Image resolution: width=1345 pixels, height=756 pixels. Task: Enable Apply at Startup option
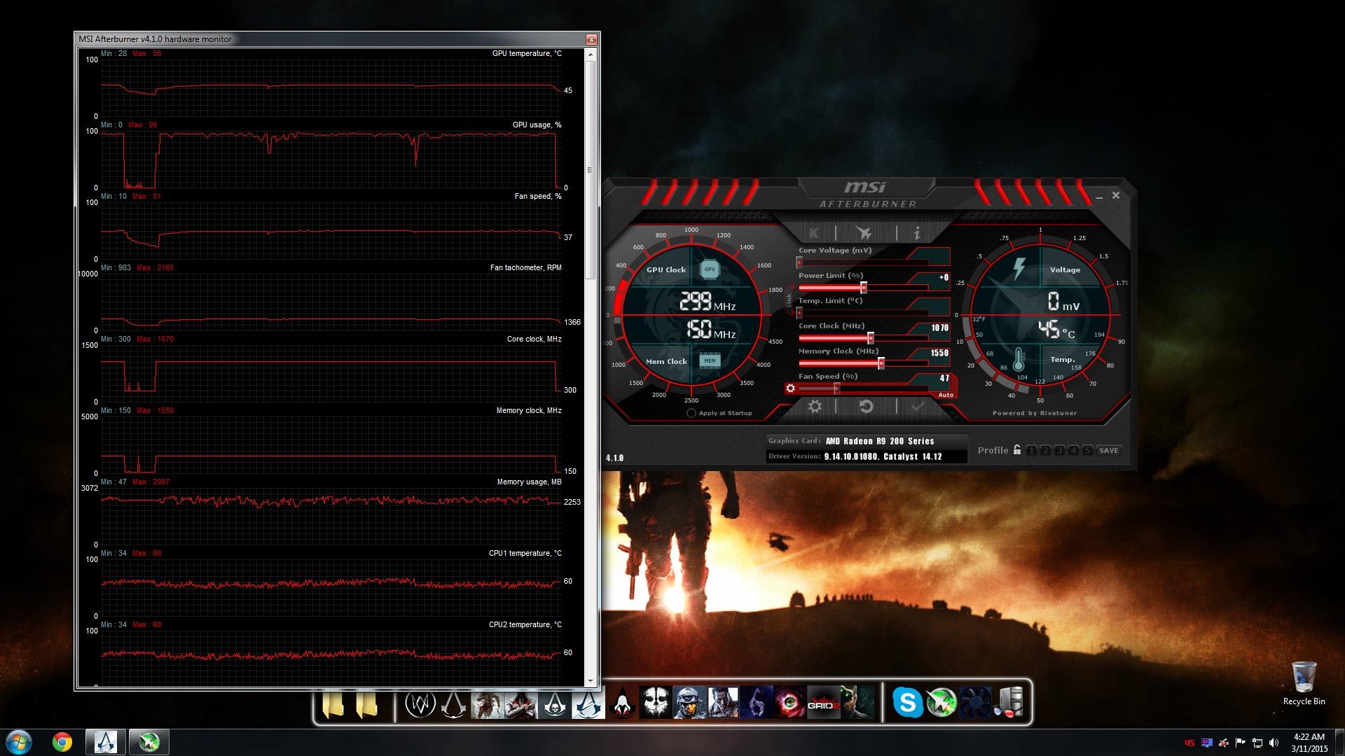[691, 413]
